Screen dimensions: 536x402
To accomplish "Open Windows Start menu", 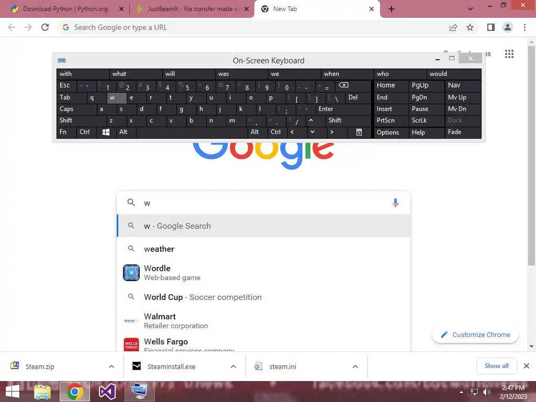I will pos(13,392).
